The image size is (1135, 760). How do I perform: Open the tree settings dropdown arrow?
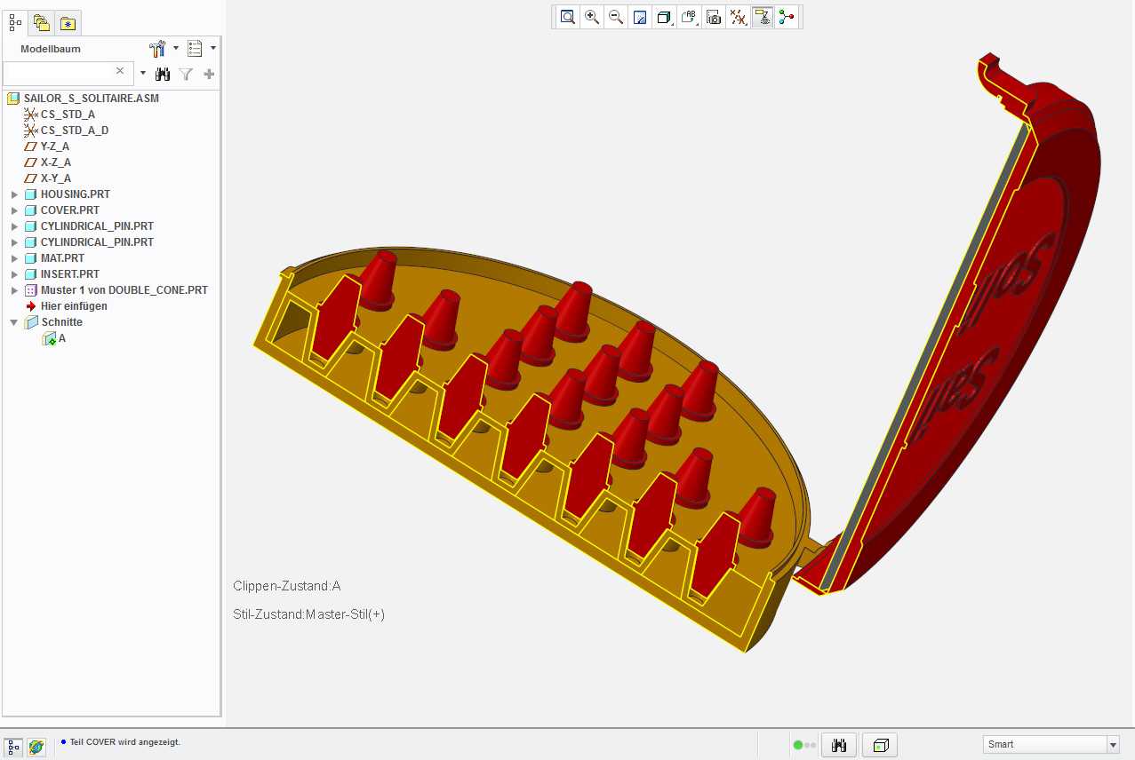pyautogui.click(x=175, y=49)
